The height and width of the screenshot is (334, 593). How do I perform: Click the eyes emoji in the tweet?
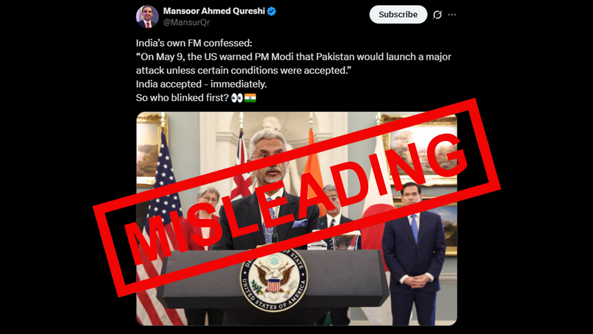click(237, 98)
